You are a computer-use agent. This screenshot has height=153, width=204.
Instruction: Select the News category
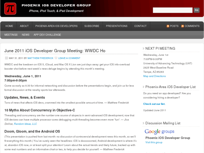click(x=26, y=35)
